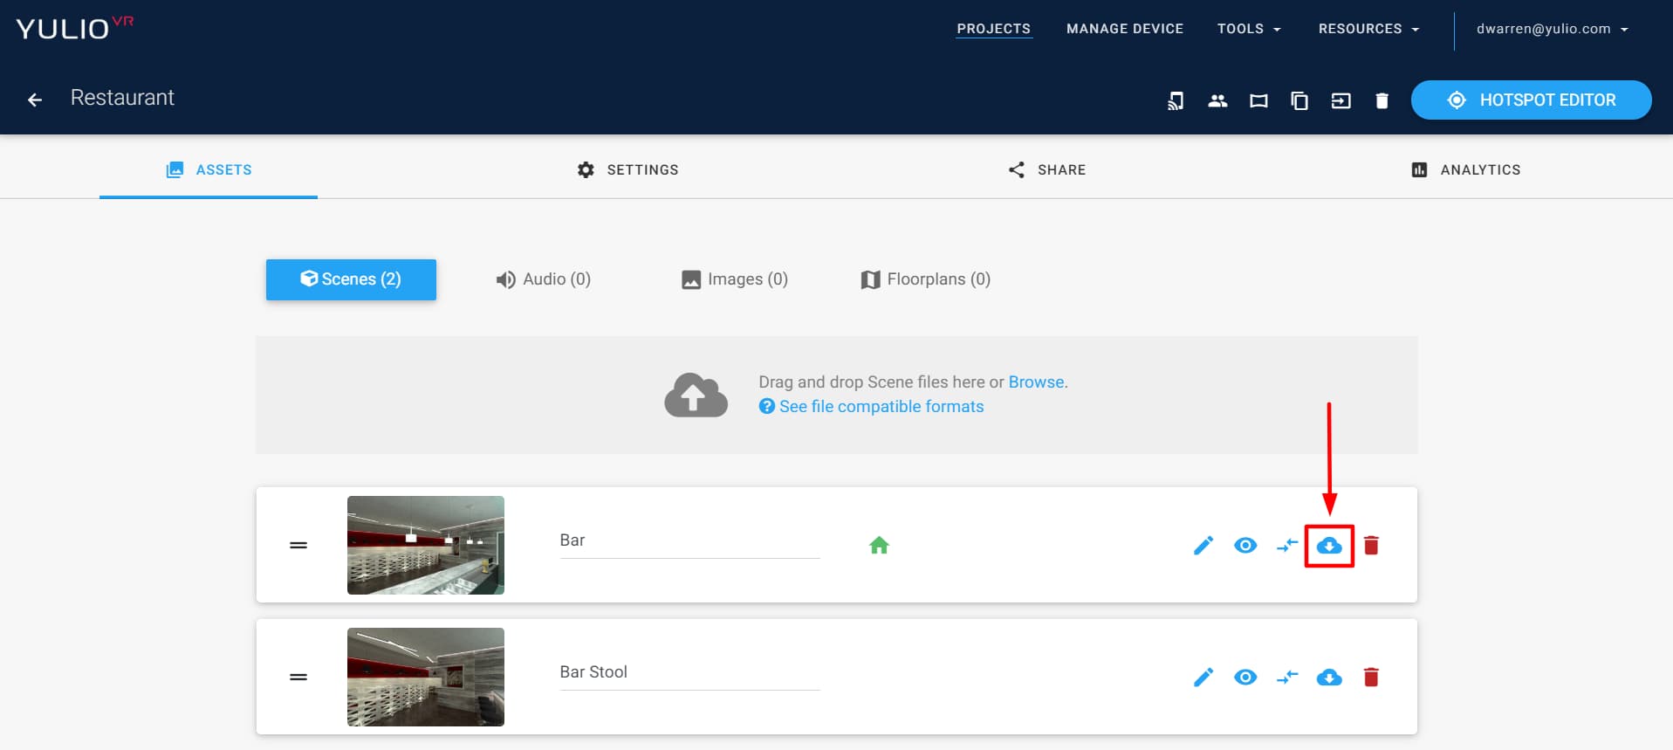
Task: Open the Hotspot Editor button
Action: (x=1531, y=100)
